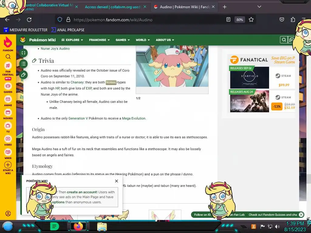Click the Normal type badge
The image size is (311, 233).
tap(111, 83)
